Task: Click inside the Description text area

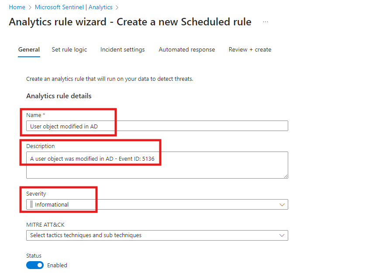Action: click(157, 165)
